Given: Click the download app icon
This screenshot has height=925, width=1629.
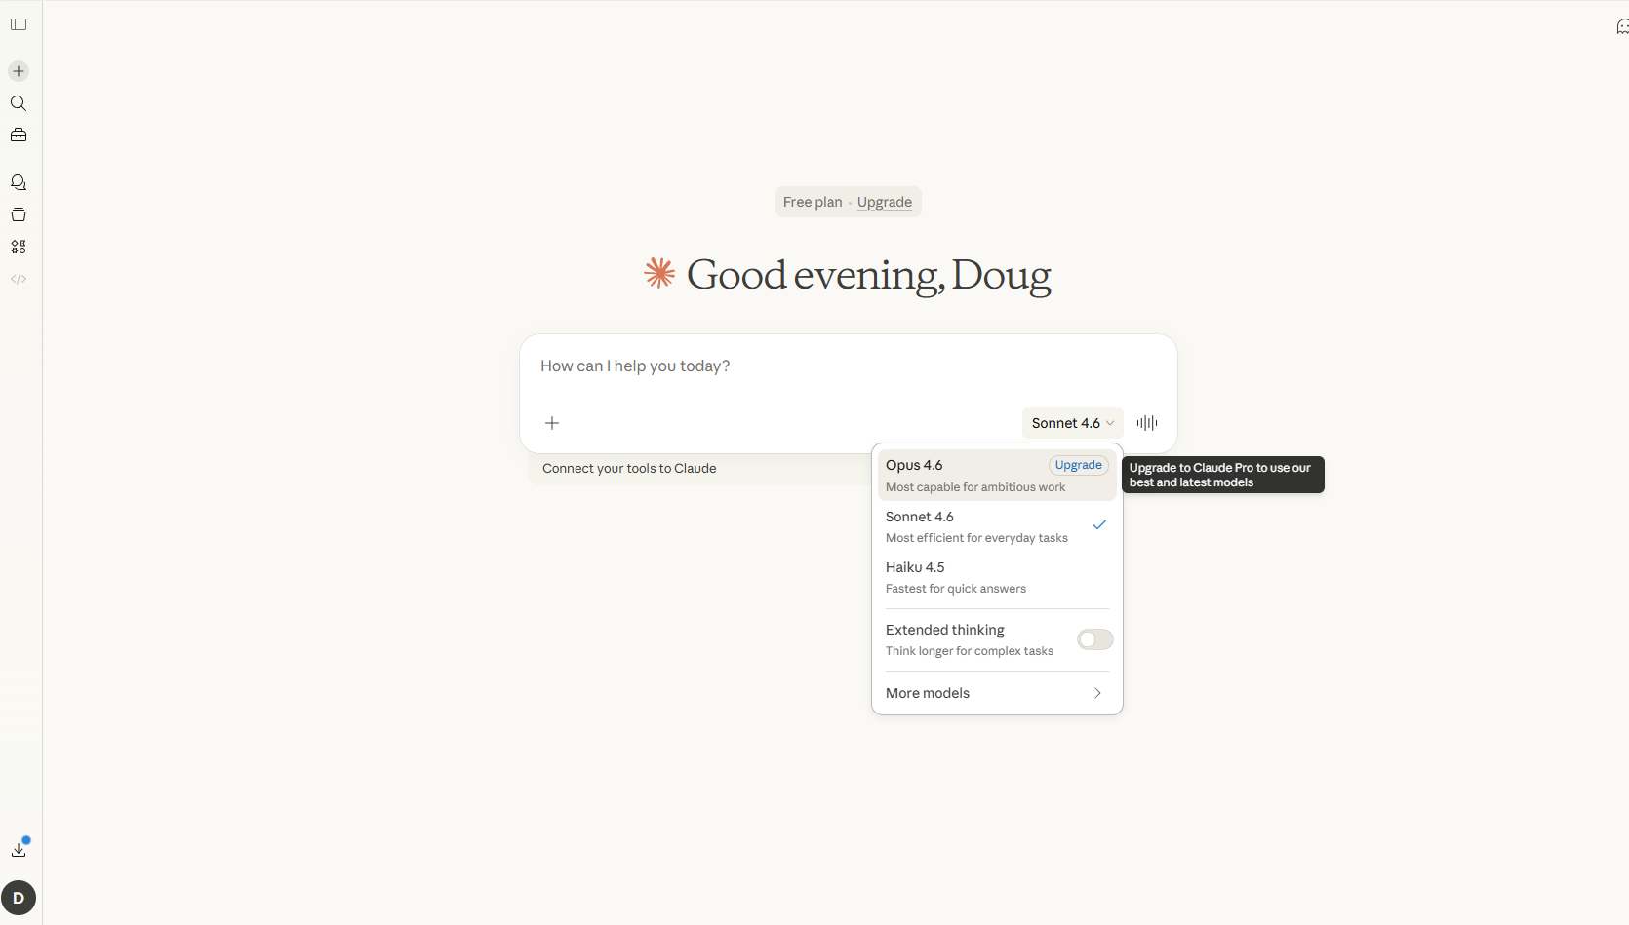Looking at the screenshot, I should coord(19,849).
